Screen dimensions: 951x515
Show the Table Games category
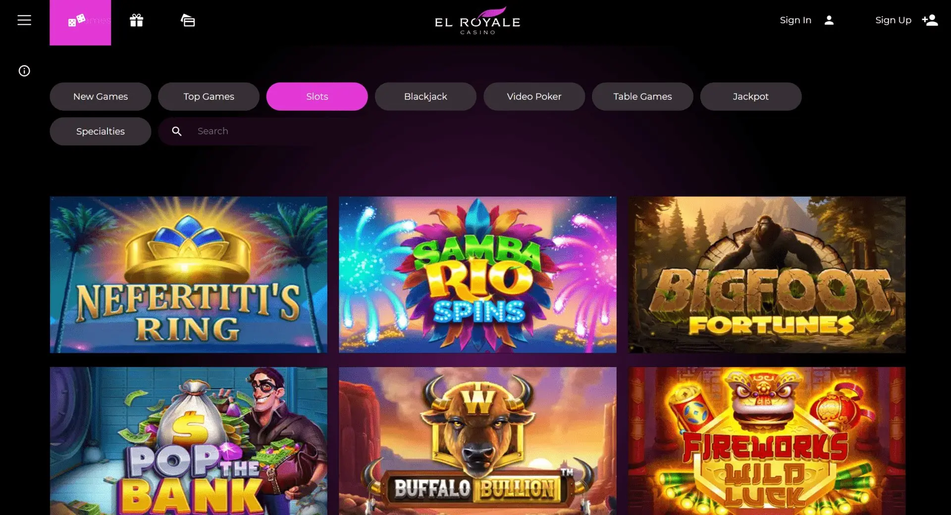[x=642, y=96]
